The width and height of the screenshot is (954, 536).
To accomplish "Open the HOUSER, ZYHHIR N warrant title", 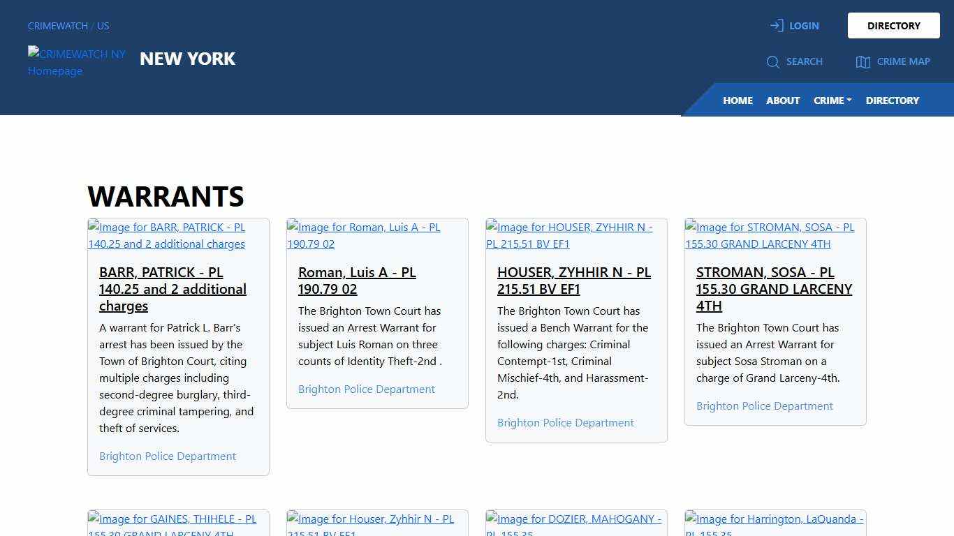I will click(x=573, y=281).
